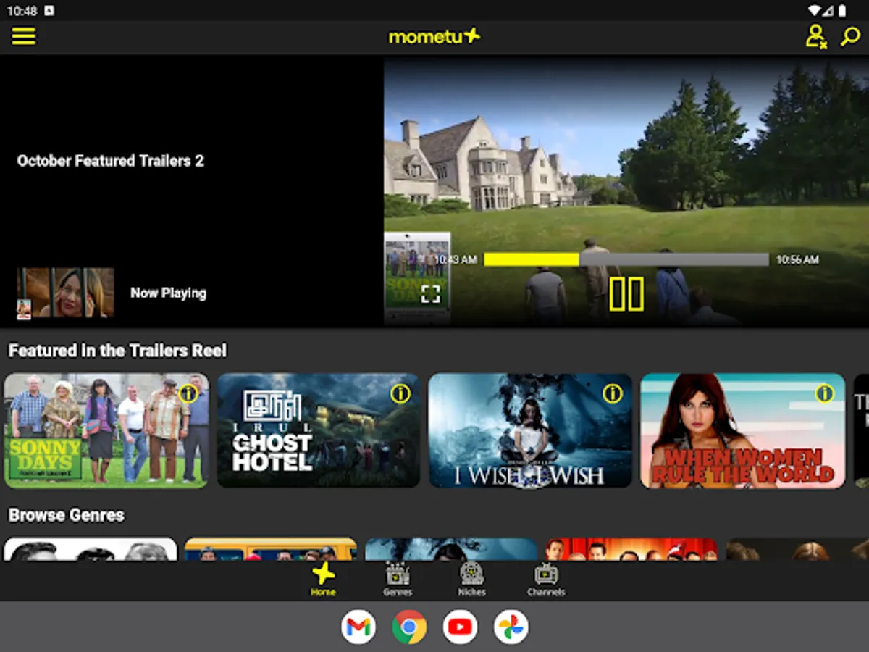Image resolution: width=869 pixels, height=652 pixels.
Task: Tap Featured in the Trailers Reel heading
Action: point(117,351)
